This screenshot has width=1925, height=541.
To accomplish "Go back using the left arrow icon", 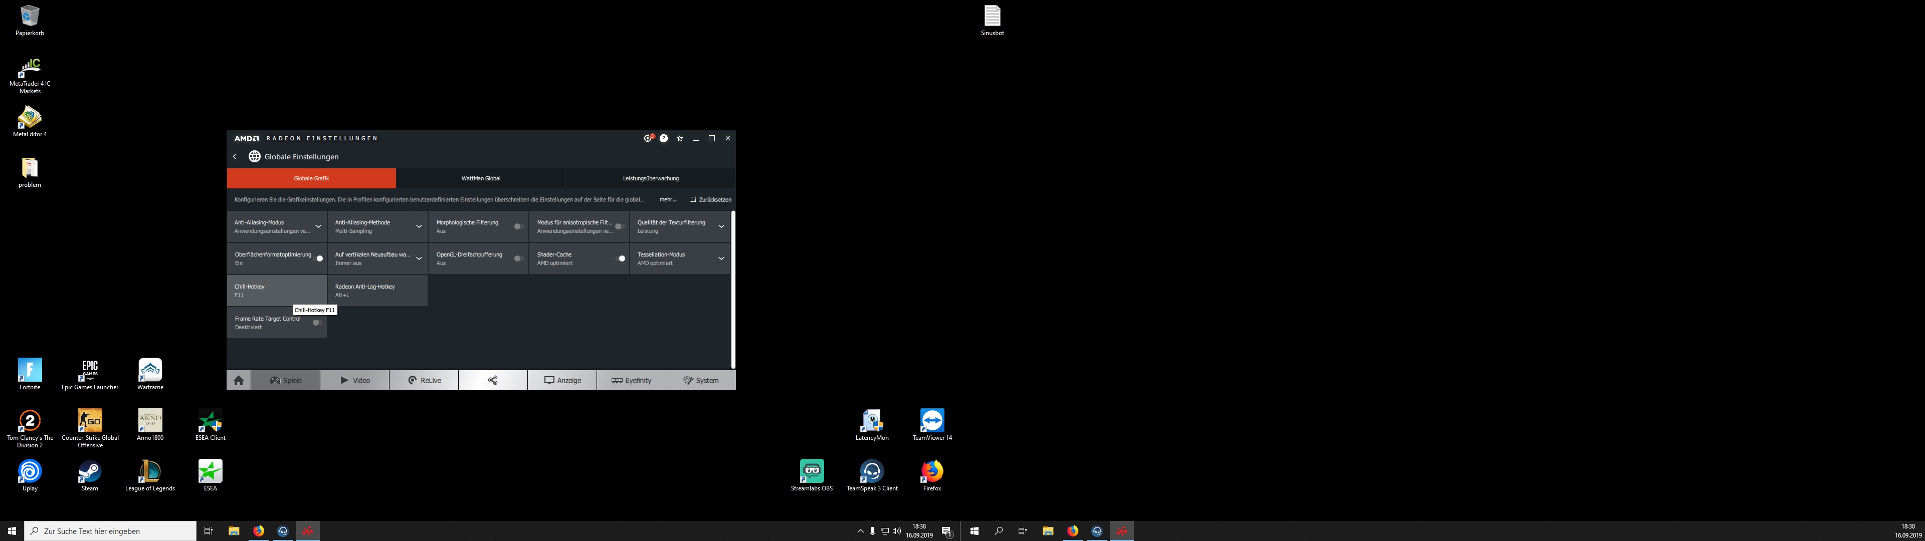I will pyautogui.click(x=235, y=157).
